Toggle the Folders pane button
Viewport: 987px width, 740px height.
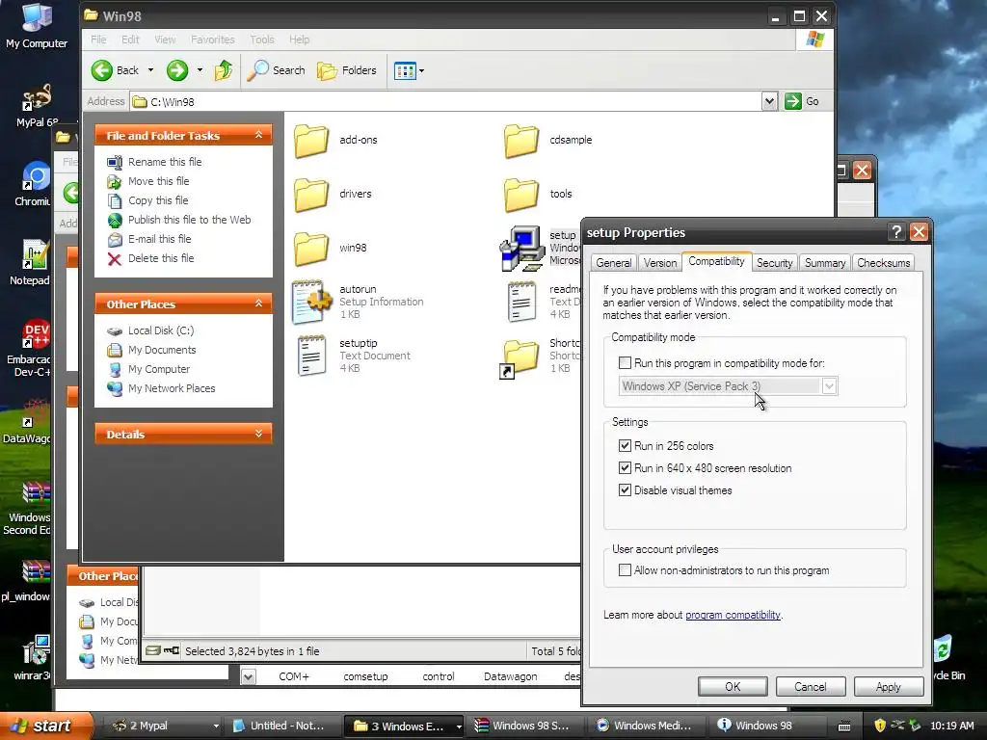point(346,70)
